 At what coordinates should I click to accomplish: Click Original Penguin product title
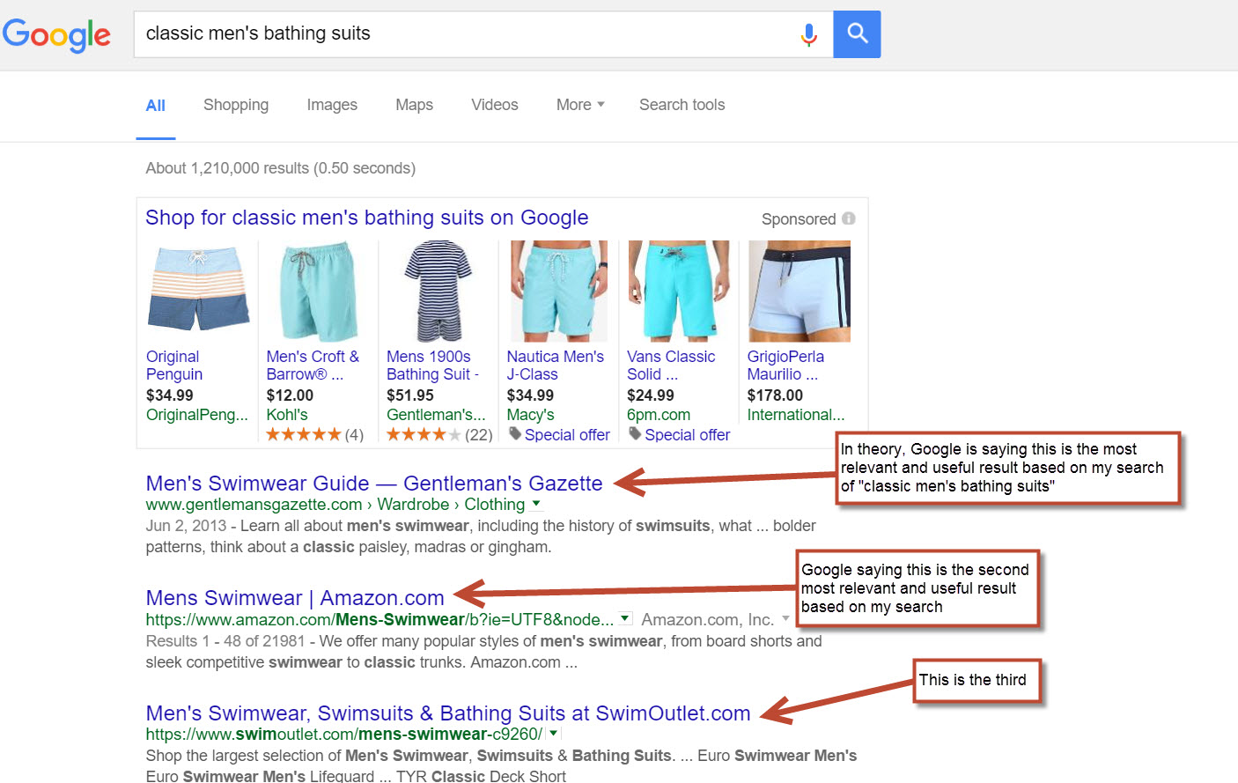click(x=174, y=366)
